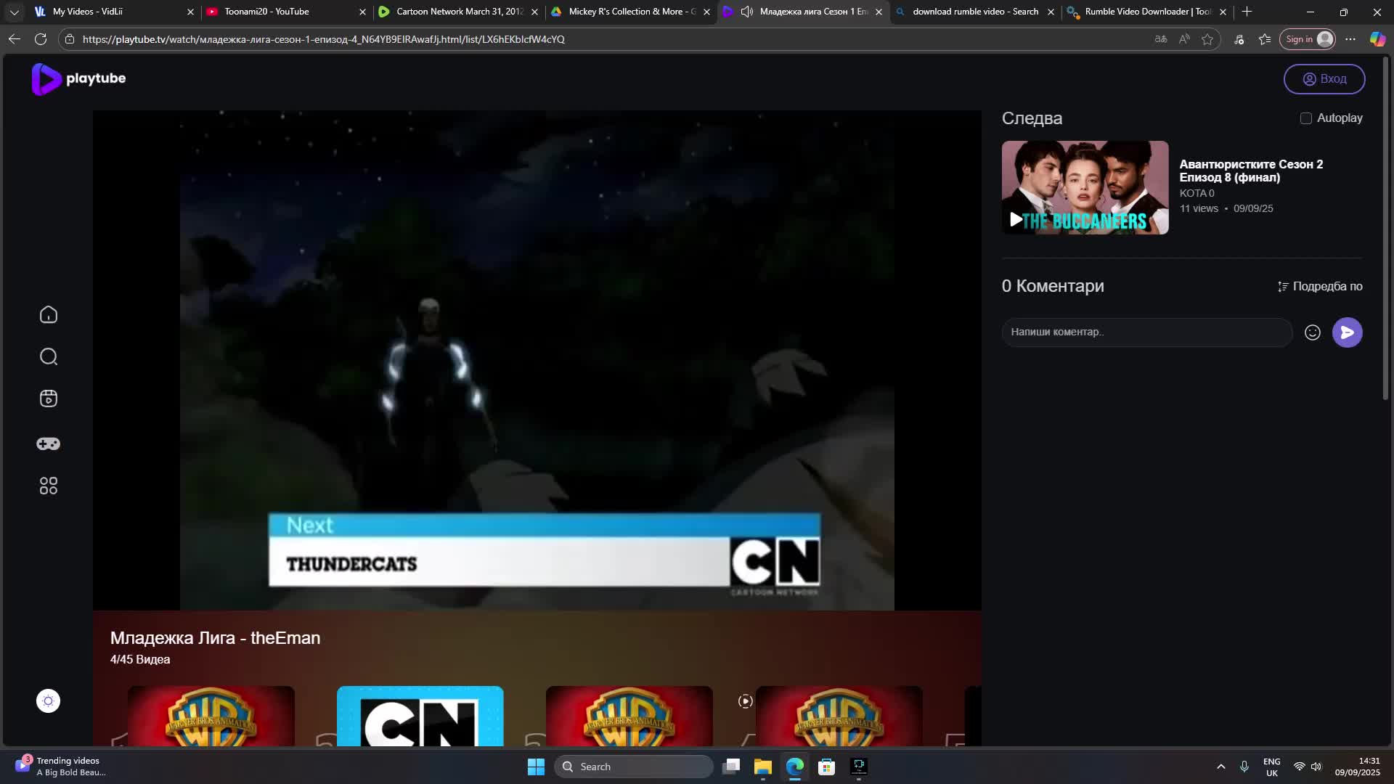
Task: Select the Gaming section in sidebar
Action: coord(48,444)
